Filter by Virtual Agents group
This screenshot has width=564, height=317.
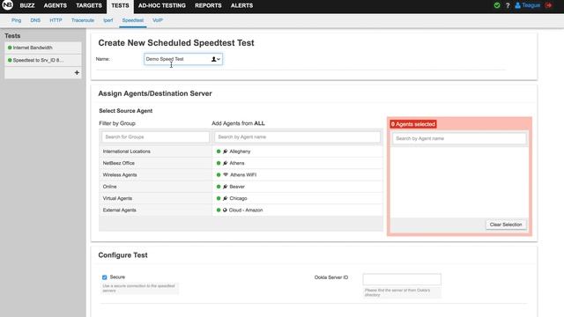[x=155, y=198]
